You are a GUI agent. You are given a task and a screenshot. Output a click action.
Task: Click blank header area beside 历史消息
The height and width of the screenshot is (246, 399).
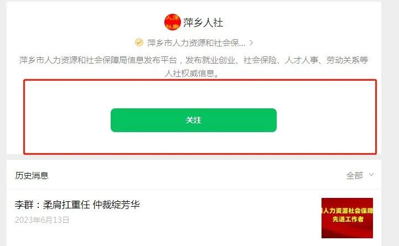click(x=196, y=175)
